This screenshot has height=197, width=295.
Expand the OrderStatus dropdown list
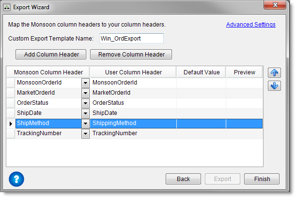pyautogui.click(x=85, y=103)
